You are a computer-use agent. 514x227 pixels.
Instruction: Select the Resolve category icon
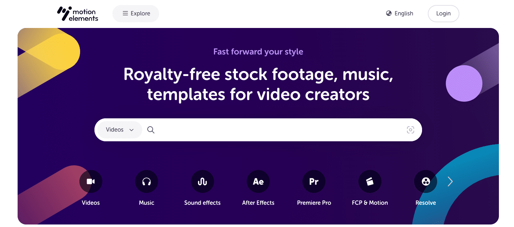(x=425, y=181)
